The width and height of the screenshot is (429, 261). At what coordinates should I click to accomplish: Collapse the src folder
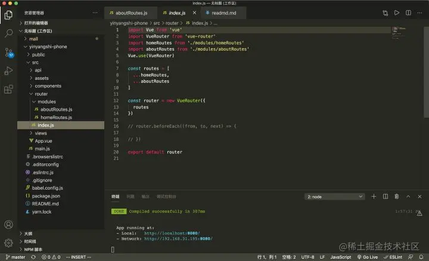[x=61, y=62]
